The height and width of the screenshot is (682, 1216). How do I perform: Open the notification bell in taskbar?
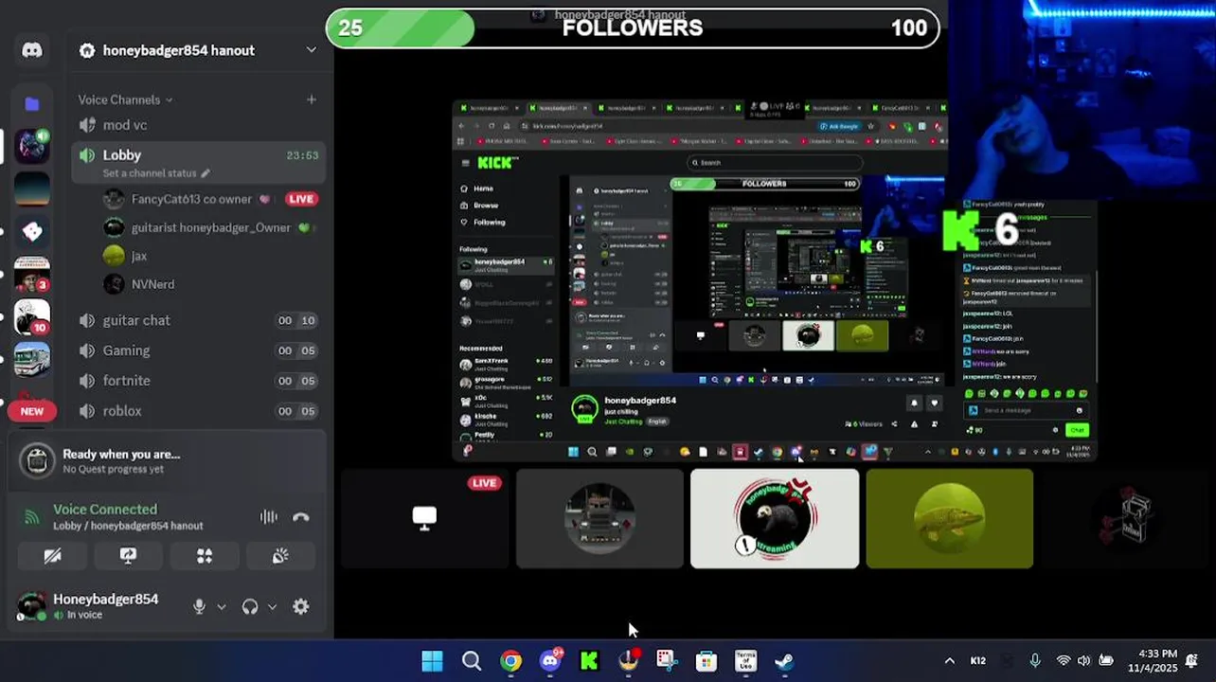(x=1194, y=661)
